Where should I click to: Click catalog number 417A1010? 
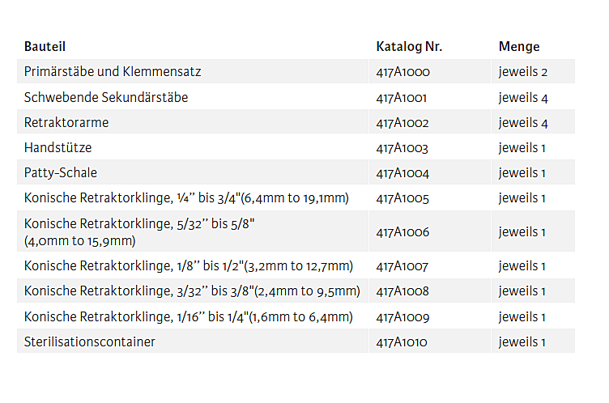[x=402, y=342]
